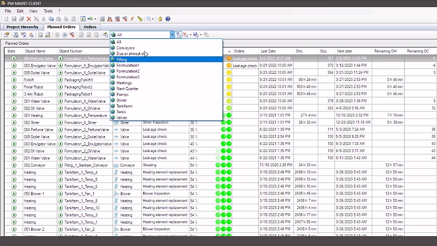Open dropdown arrow next to Save filter icon
437x246 pixels.
200,35
